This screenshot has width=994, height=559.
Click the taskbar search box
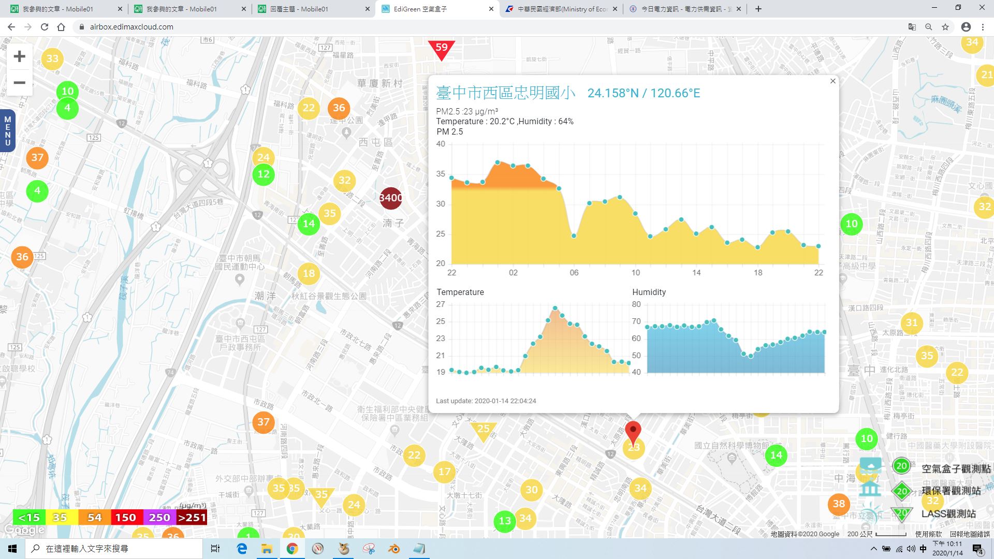pos(114,549)
